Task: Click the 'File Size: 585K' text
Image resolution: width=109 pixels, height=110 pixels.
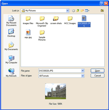Action: point(56,104)
